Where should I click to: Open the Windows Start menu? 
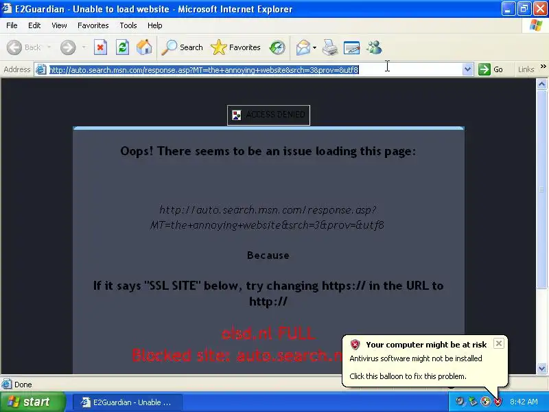(32, 402)
